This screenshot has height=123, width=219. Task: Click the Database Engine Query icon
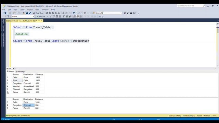(x=47, y=13)
